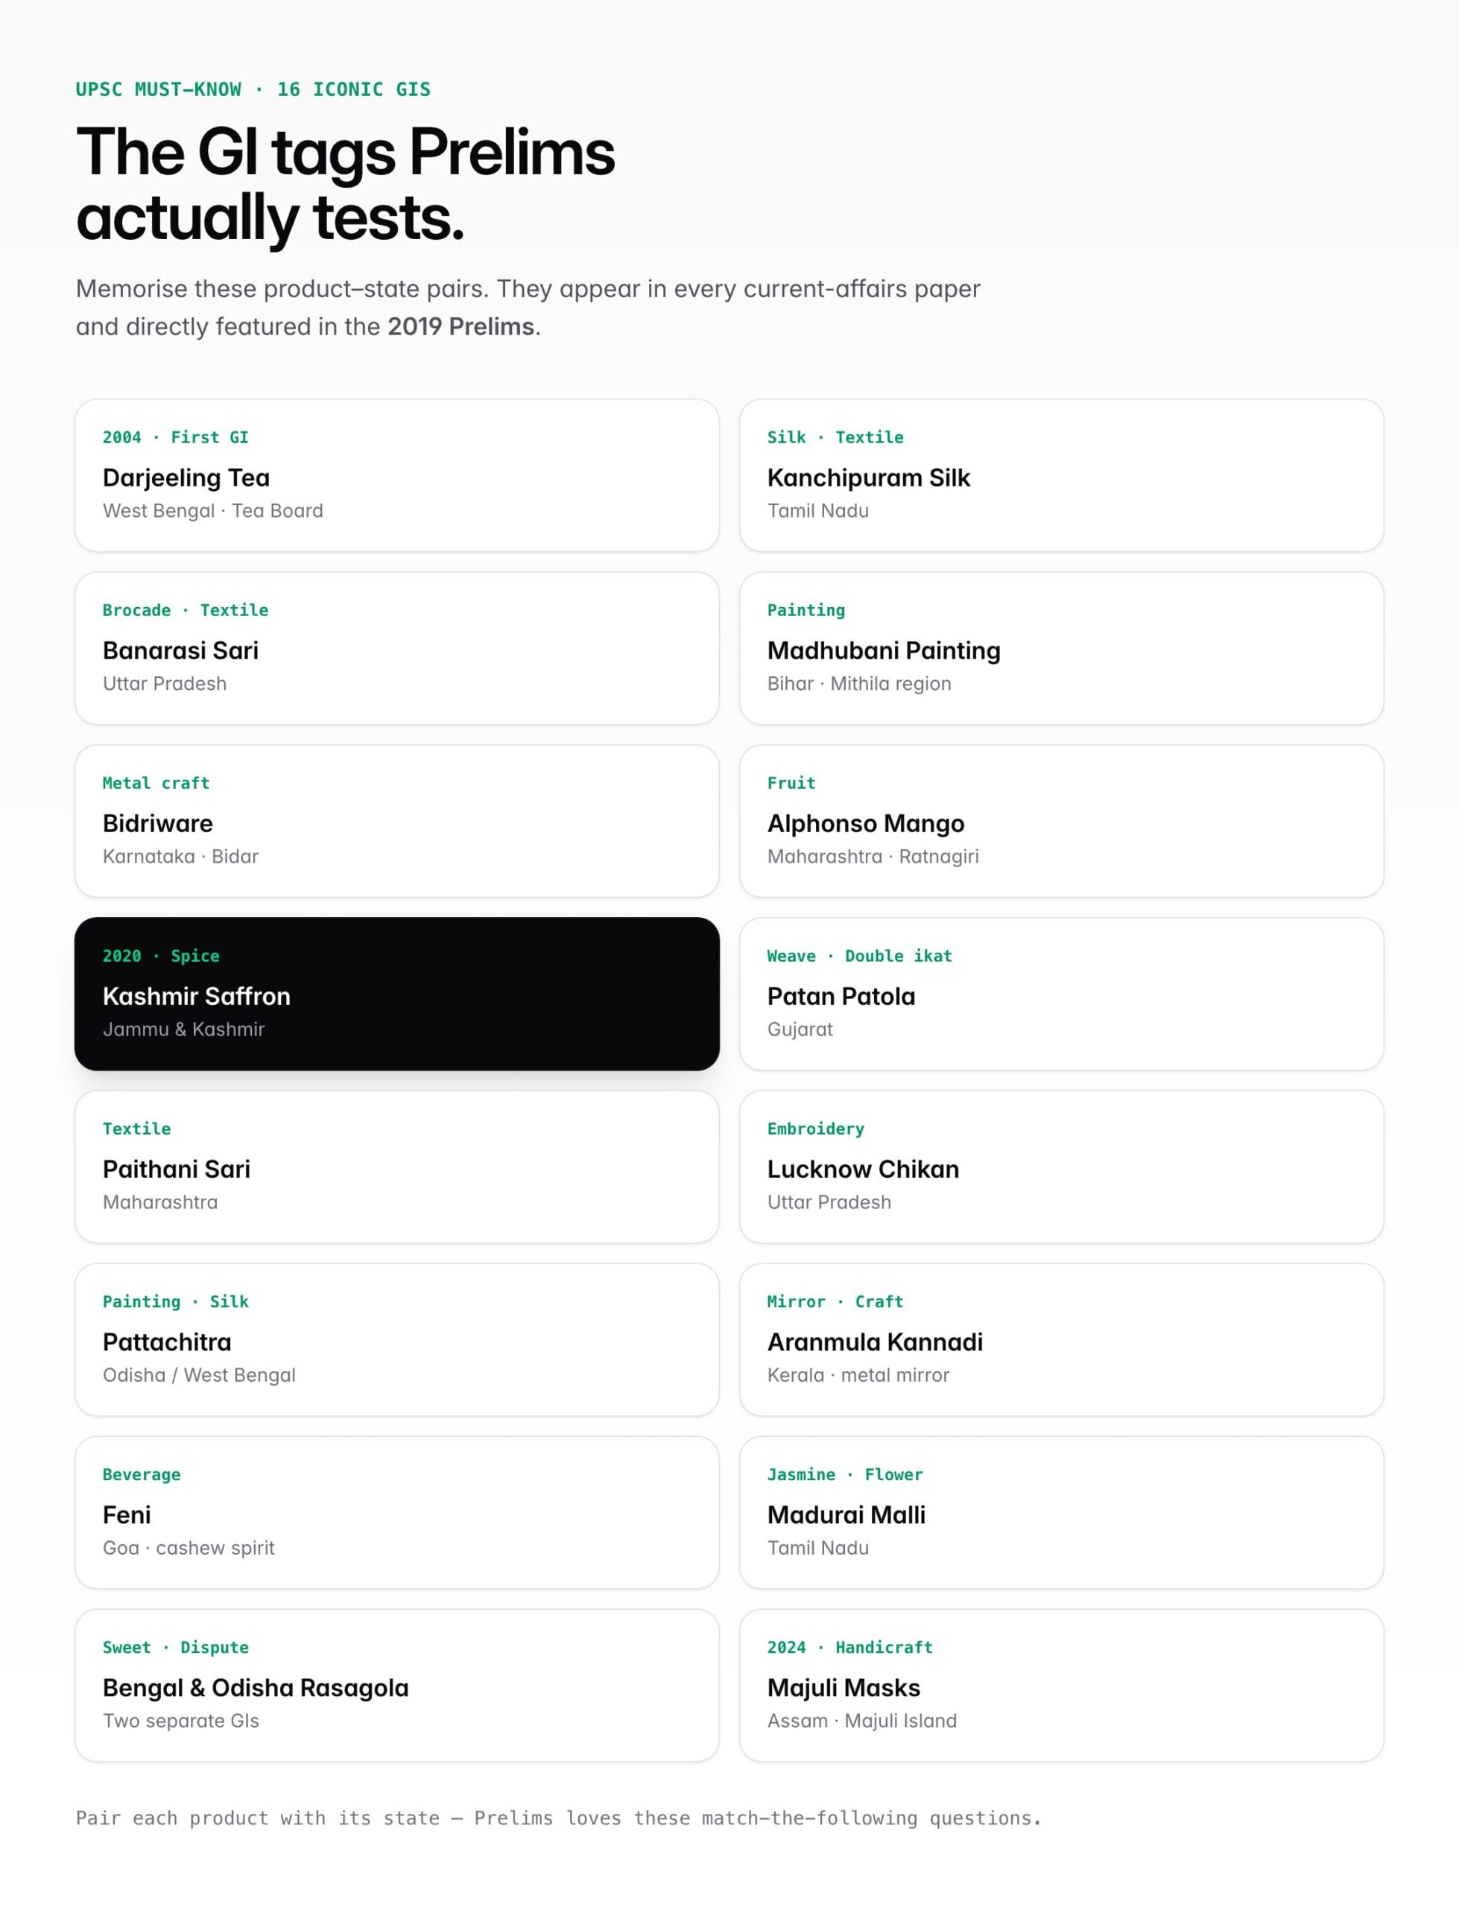Open the Darjeeling Tea card
Image resolution: width=1459 pixels, height=1907 pixels.
click(x=397, y=475)
